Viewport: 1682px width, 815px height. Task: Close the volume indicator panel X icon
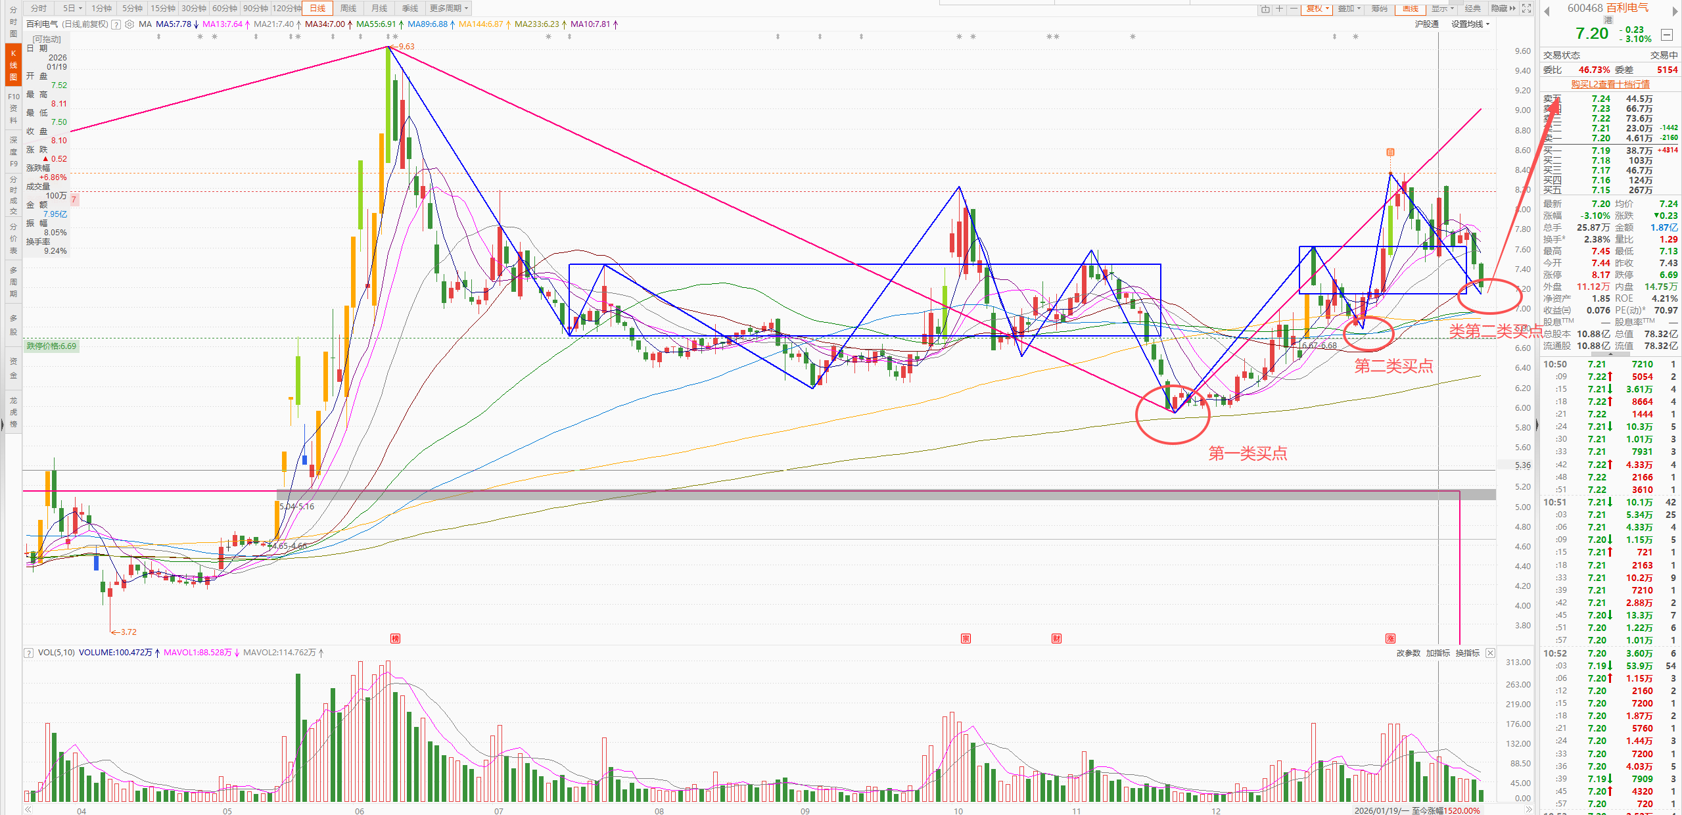click(1490, 653)
